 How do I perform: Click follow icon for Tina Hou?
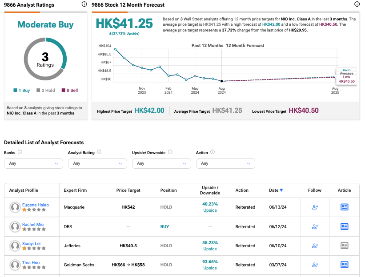click(315, 265)
